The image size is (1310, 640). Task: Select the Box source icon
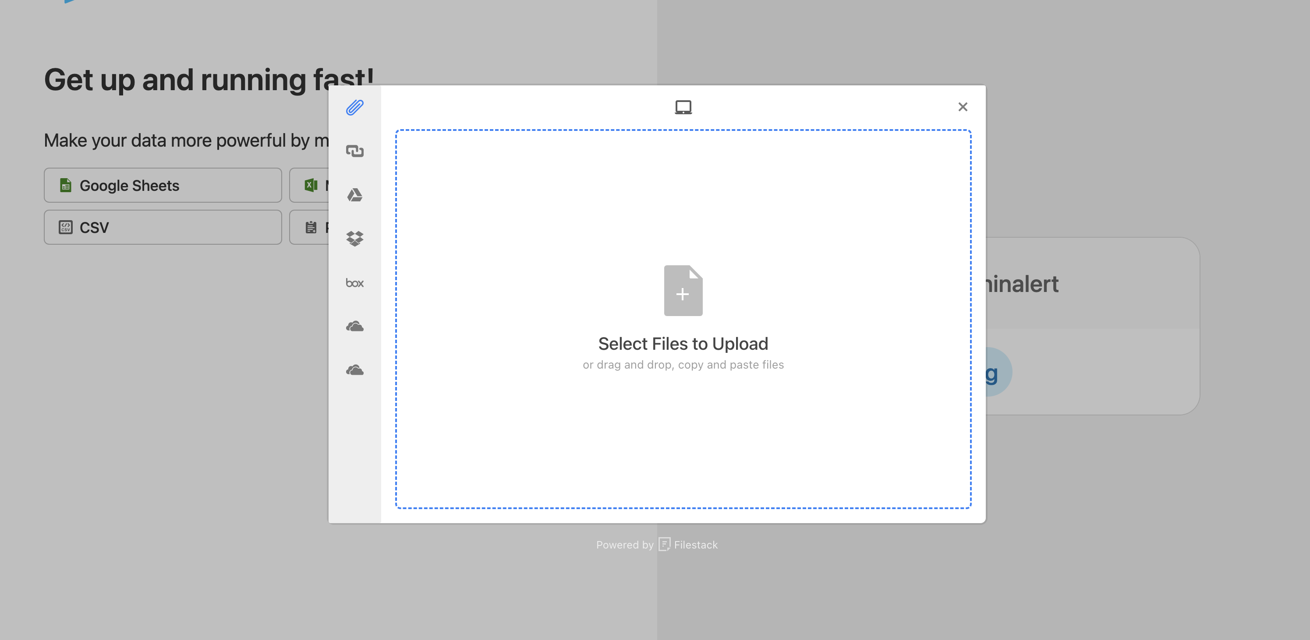pyautogui.click(x=354, y=283)
